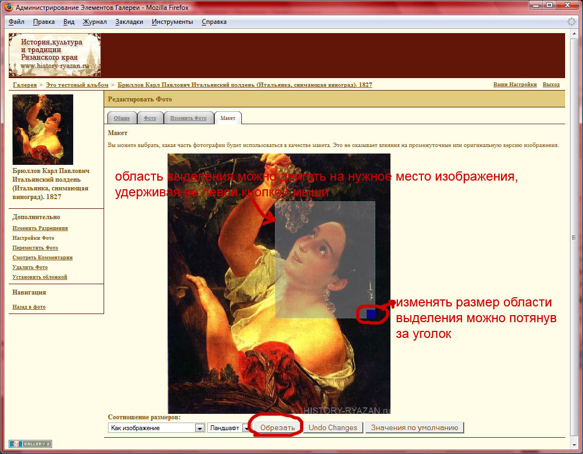Open the Правка menu
Image resolution: width=583 pixels, height=454 pixels.
[x=44, y=22]
